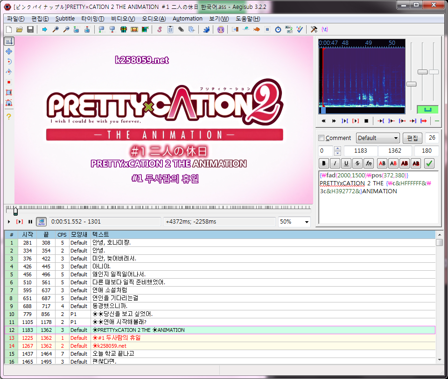Viewport: 448px width, 379px height.
Task: Decrease layer number with down stepper
Action: pos(337,153)
